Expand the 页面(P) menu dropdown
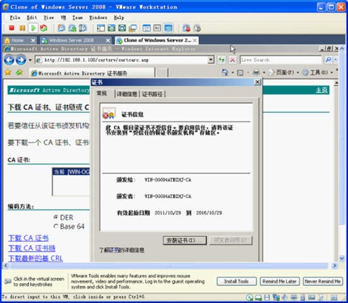 click(298, 73)
